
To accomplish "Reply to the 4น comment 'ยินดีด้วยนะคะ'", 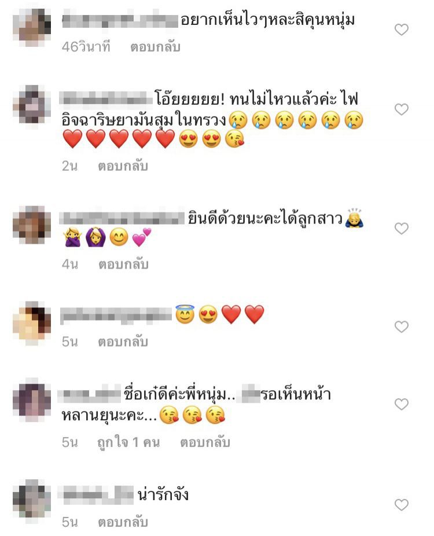I will tap(123, 265).
